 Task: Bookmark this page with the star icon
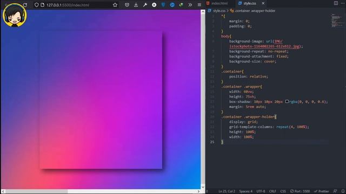point(115,5)
